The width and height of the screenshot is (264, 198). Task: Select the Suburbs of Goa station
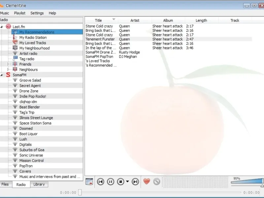pyautogui.click(x=32, y=150)
